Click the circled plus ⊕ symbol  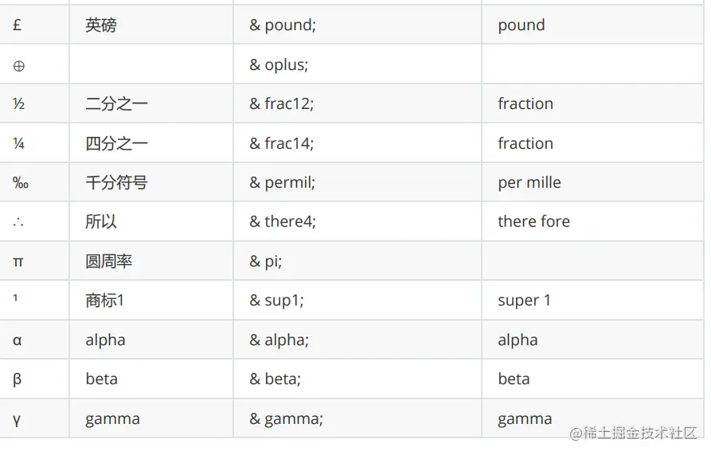[x=19, y=66]
